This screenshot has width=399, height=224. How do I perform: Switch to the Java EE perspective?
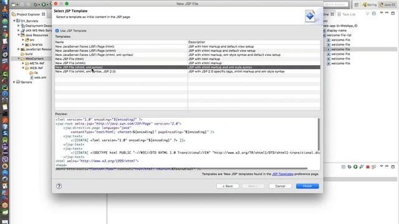coord(387,4)
